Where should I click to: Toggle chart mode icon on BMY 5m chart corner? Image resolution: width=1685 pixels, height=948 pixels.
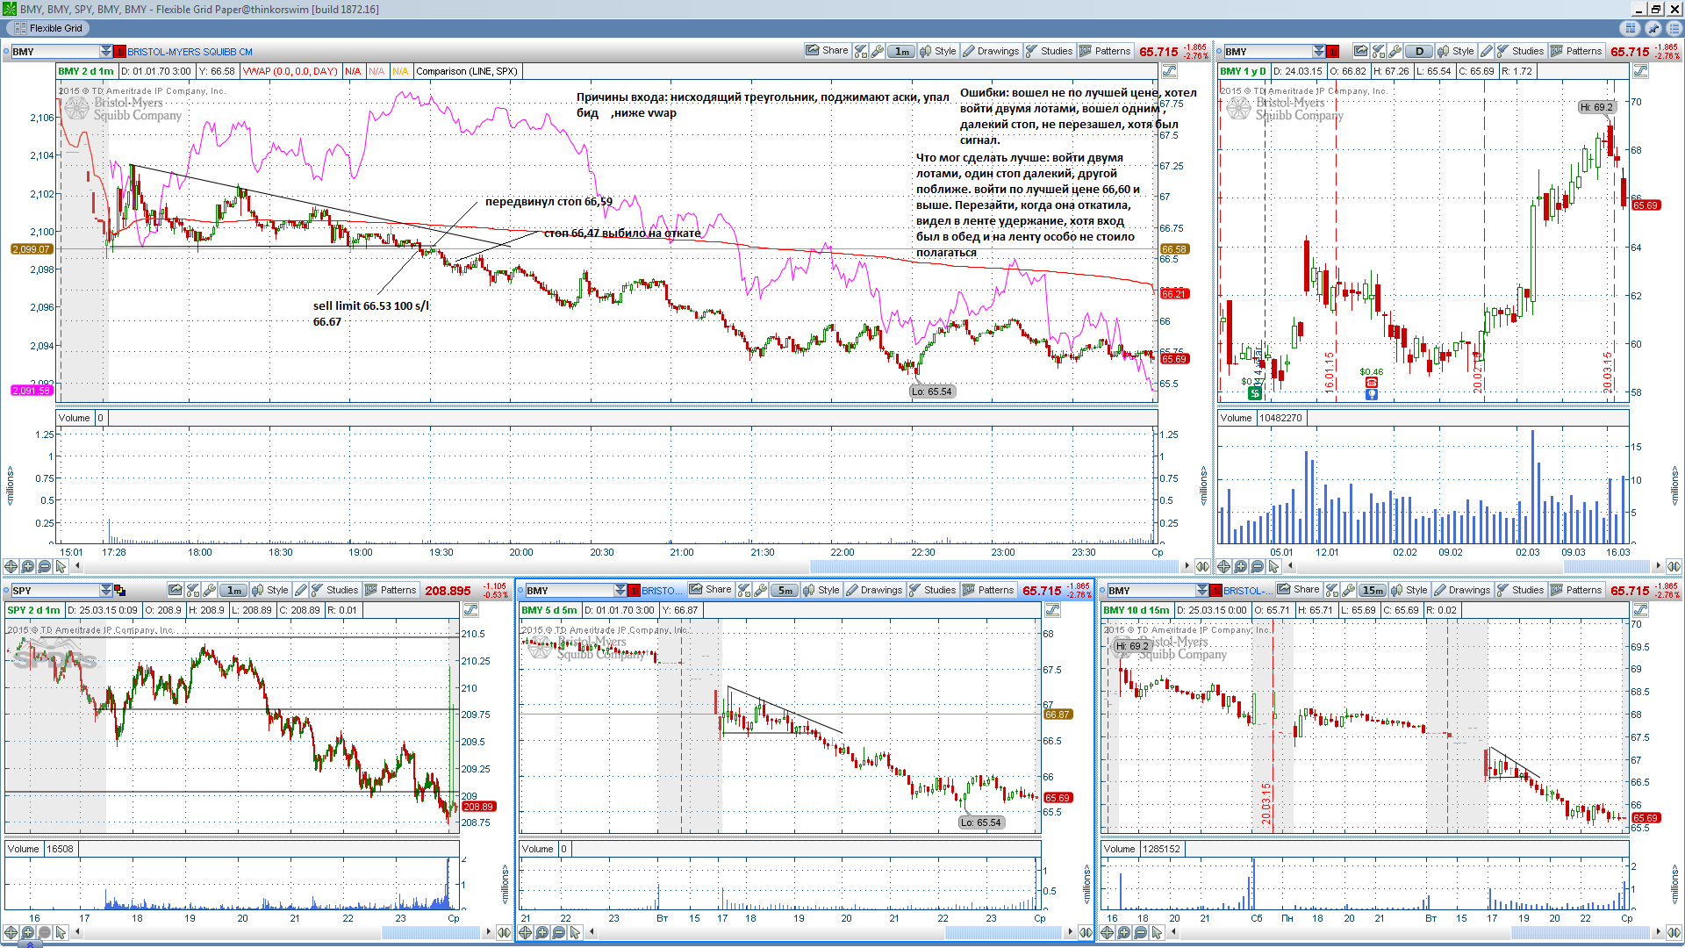[x=1052, y=610]
